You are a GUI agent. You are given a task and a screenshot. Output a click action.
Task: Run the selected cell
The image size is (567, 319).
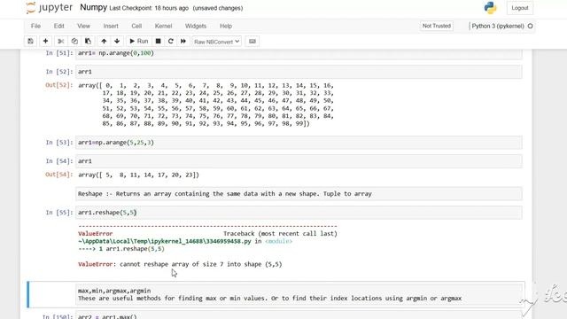pos(139,42)
